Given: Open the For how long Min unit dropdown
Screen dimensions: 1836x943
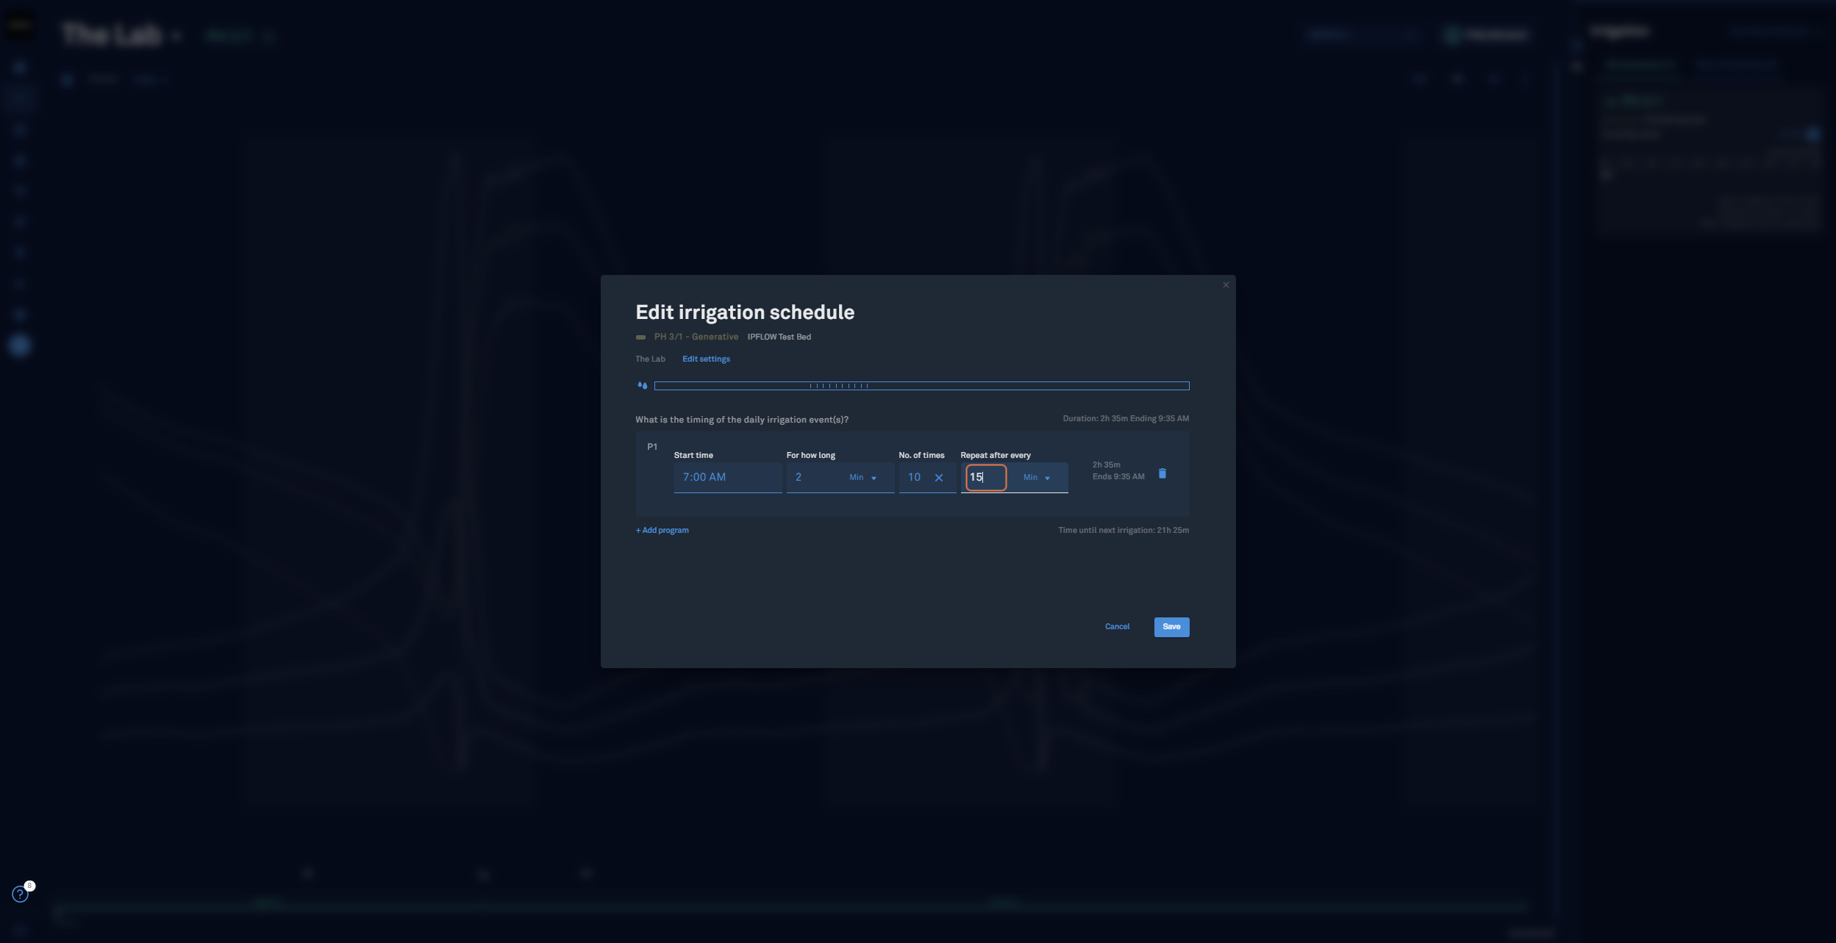Looking at the screenshot, I should click(x=863, y=478).
